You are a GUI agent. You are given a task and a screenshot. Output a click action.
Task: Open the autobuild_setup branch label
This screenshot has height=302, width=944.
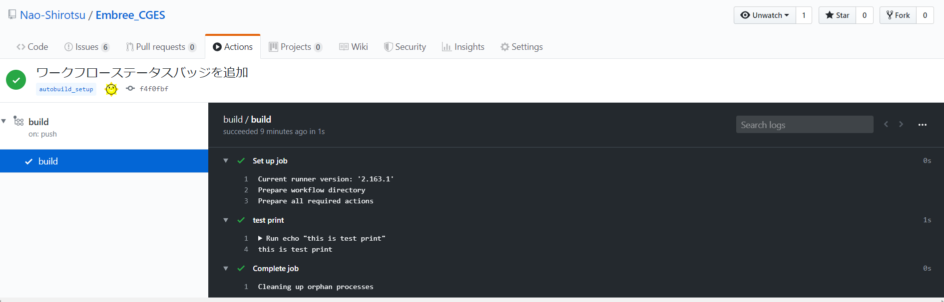pyautogui.click(x=66, y=89)
